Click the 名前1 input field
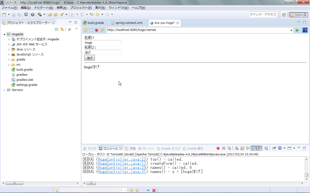The width and height of the screenshot is (310, 193). click(x=103, y=43)
